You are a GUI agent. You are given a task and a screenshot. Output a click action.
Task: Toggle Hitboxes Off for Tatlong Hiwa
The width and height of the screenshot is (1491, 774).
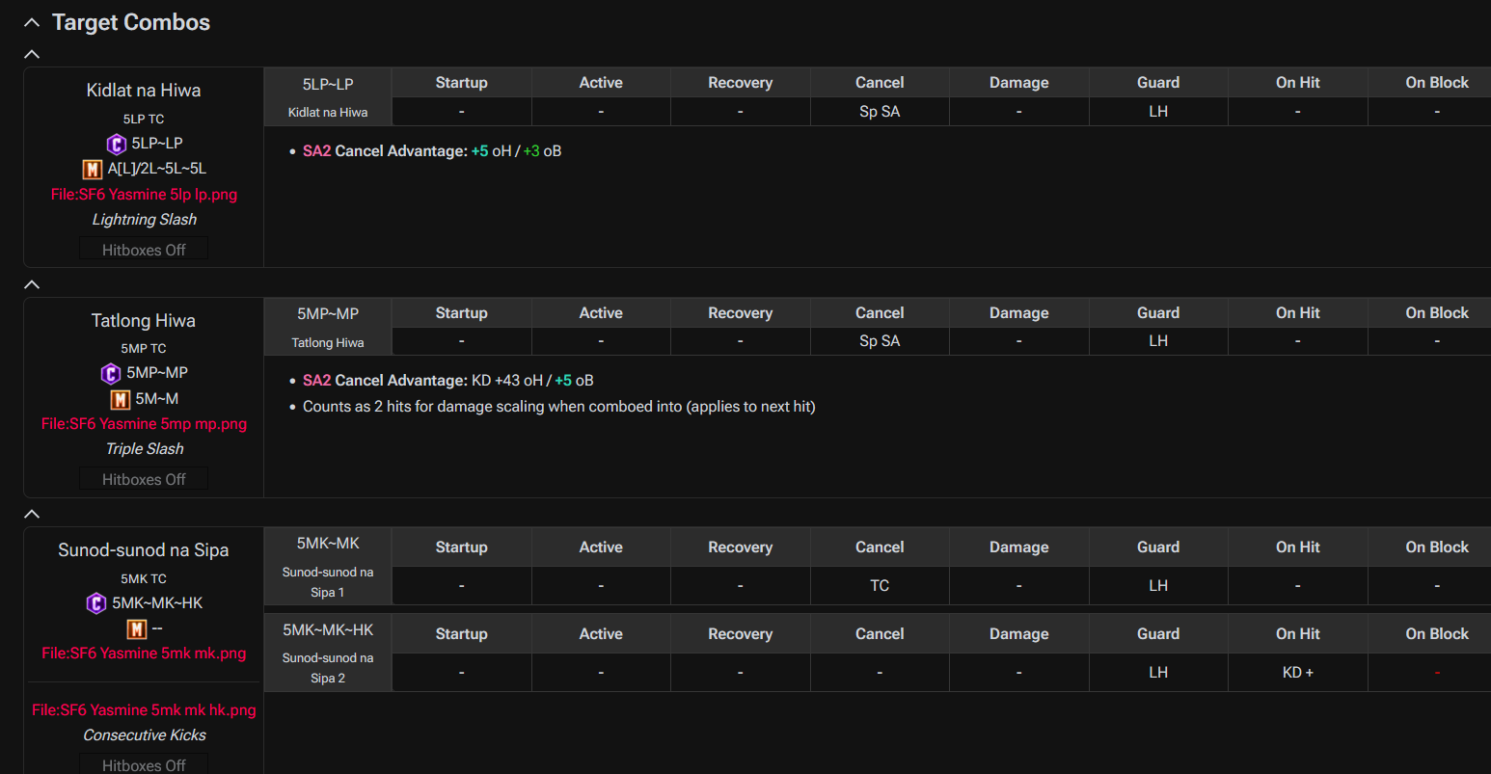pyautogui.click(x=144, y=479)
